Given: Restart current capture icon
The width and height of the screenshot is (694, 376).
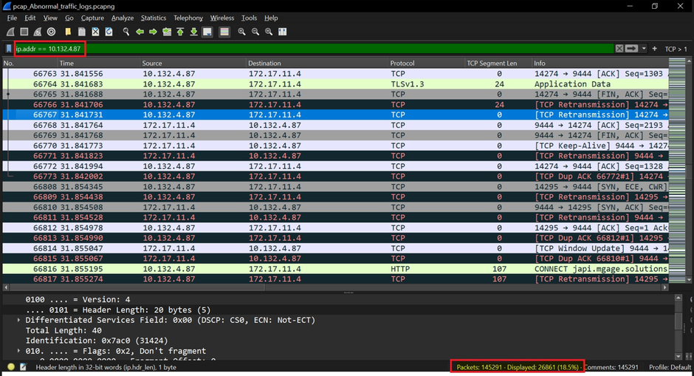Looking at the screenshot, I should (38, 32).
